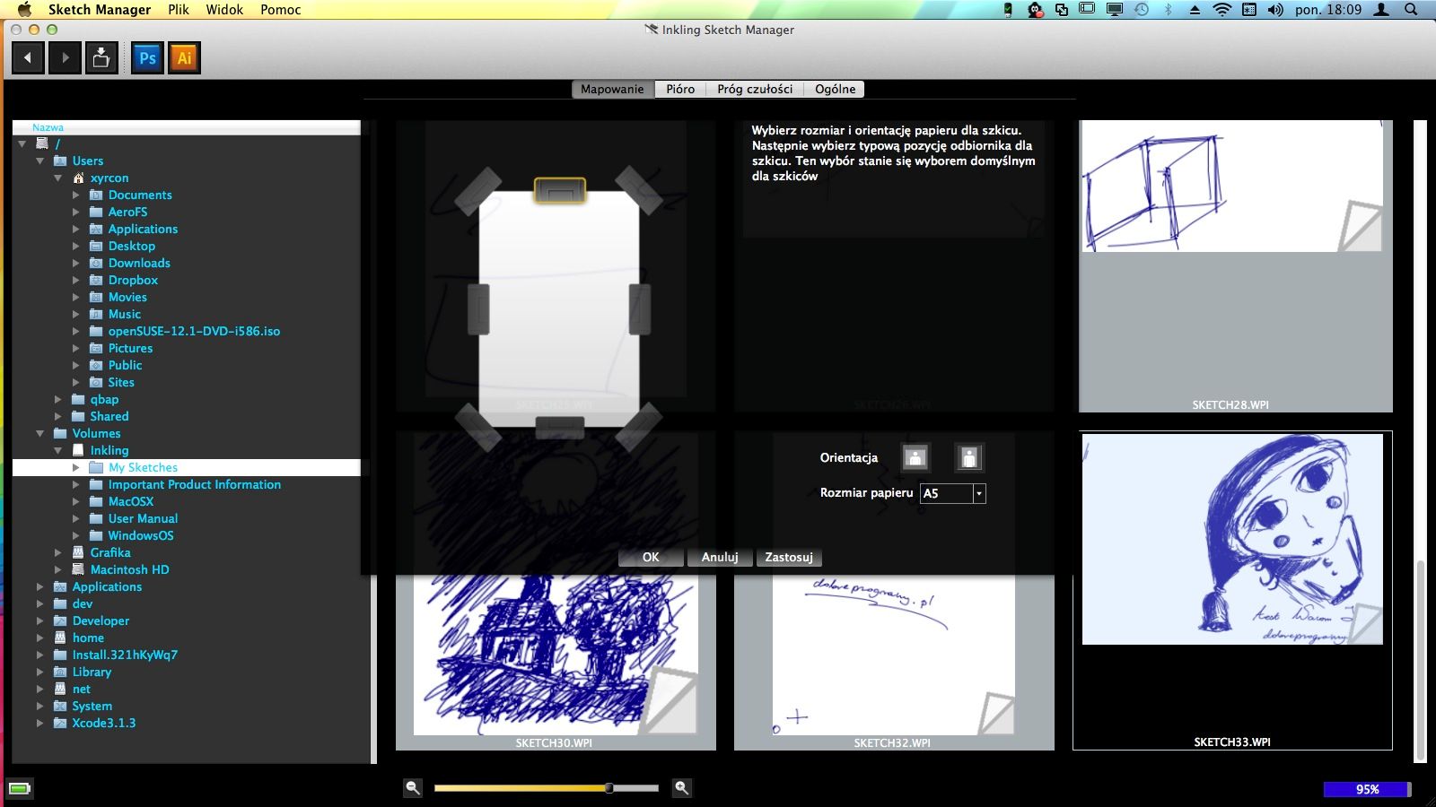Expand the My Sketches folder node
1436x807 pixels.
(x=76, y=467)
